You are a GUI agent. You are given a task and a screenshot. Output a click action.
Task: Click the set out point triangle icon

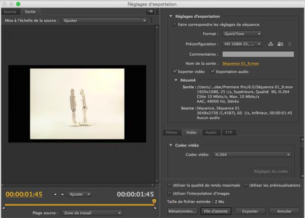63,194
